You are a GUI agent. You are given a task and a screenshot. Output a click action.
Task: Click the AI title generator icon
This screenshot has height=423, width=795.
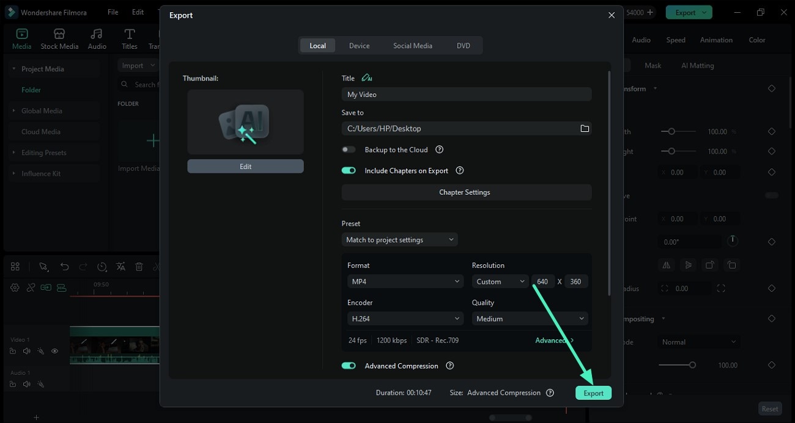[x=366, y=78]
